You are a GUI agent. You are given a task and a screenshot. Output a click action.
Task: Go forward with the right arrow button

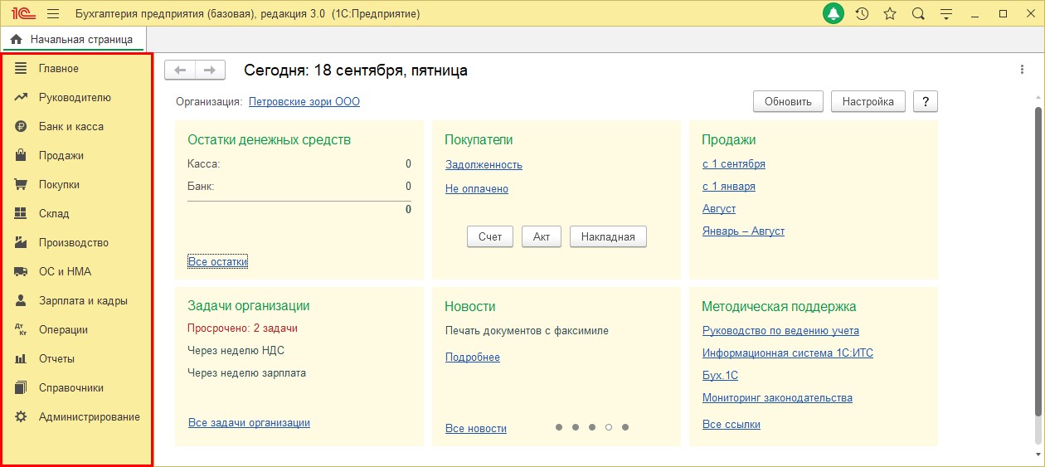210,70
